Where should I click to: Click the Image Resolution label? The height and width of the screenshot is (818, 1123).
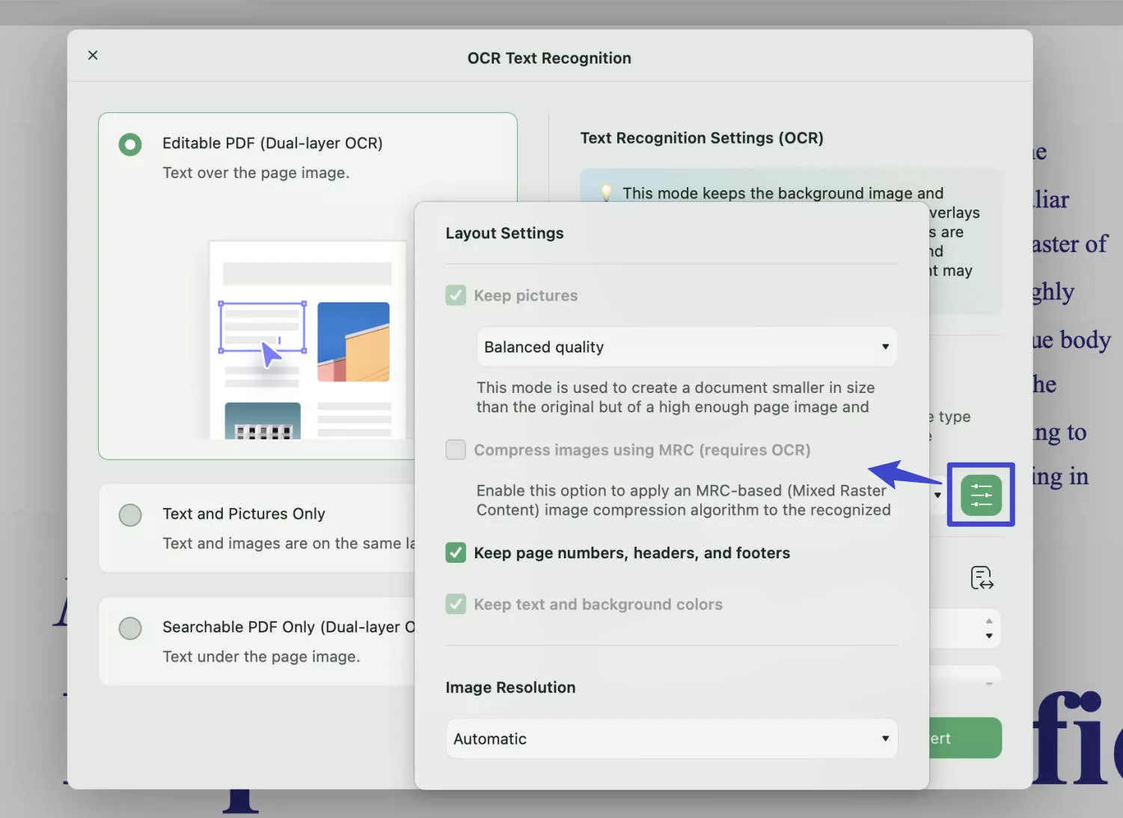coord(511,688)
